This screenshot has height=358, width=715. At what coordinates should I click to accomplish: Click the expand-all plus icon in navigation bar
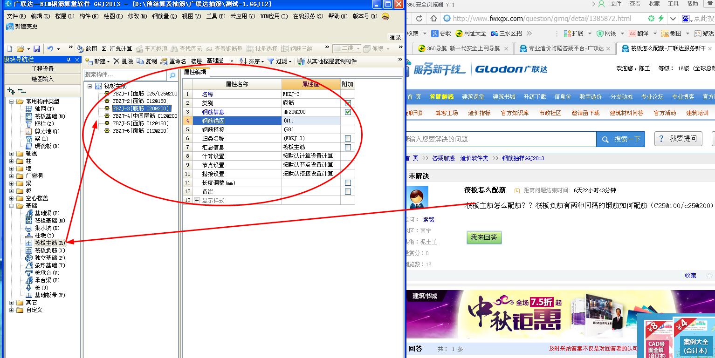click(x=11, y=91)
